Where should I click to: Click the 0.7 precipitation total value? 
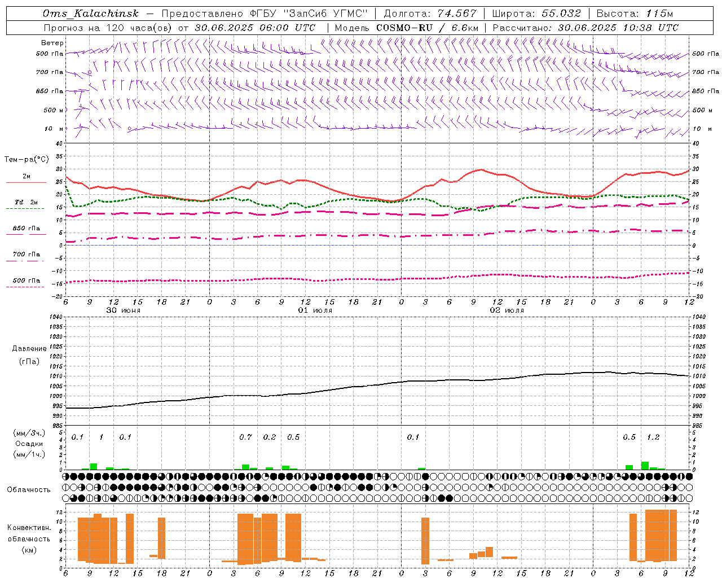[x=245, y=437]
